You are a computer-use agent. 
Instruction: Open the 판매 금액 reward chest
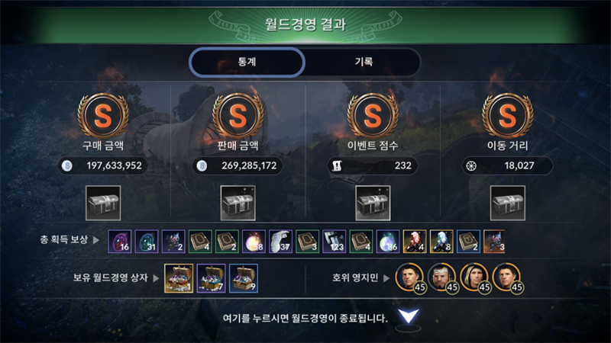(x=238, y=203)
